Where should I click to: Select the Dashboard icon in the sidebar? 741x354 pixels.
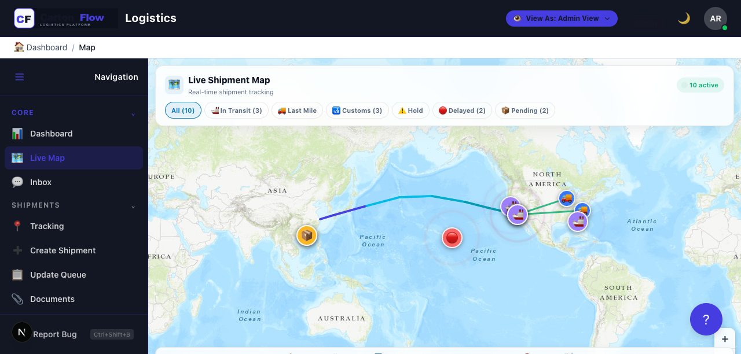tap(18, 134)
